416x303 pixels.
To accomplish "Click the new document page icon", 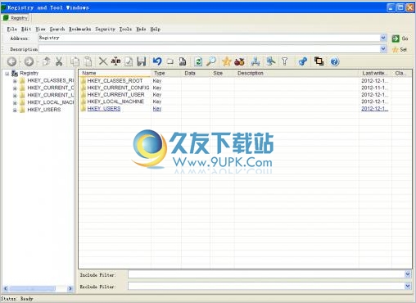I will pyautogui.click(x=183, y=61).
